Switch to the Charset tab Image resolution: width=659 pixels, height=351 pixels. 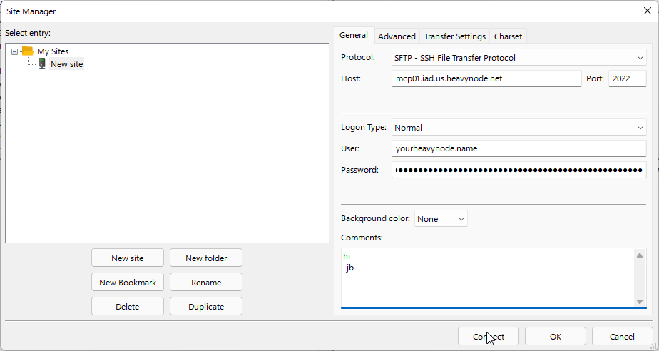[508, 36]
